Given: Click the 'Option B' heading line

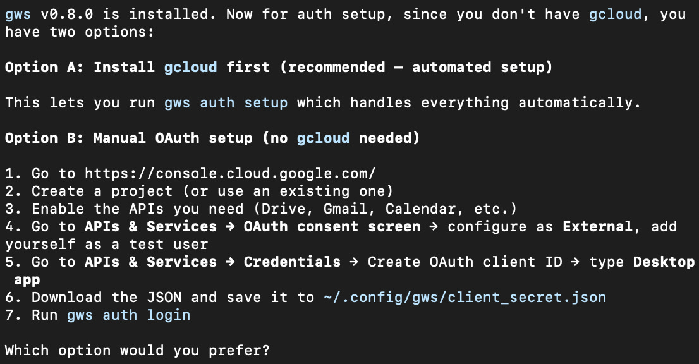Looking at the screenshot, I should click(212, 138).
